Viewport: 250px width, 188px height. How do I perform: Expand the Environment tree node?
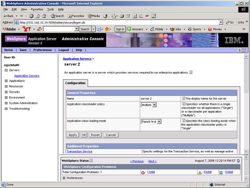pyautogui.click(x=6, y=97)
